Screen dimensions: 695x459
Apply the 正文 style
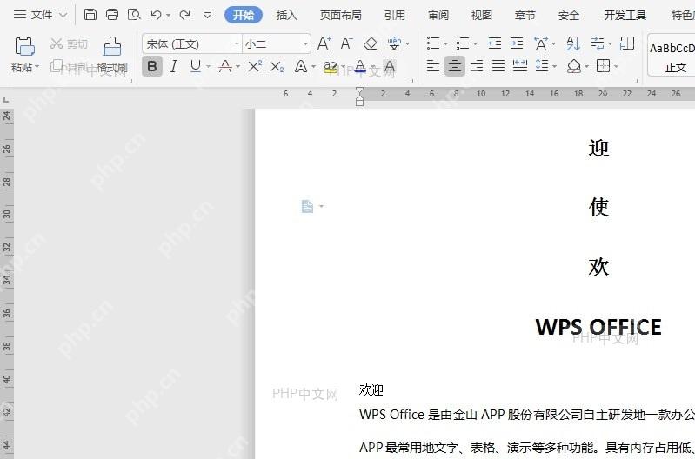672,55
